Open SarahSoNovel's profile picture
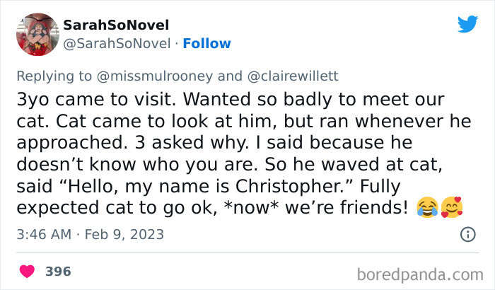Viewport: 495px width, 290px height. (36, 34)
